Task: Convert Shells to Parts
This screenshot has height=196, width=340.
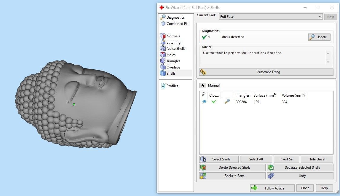Action: pyautogui.click(x=232, y=176)
